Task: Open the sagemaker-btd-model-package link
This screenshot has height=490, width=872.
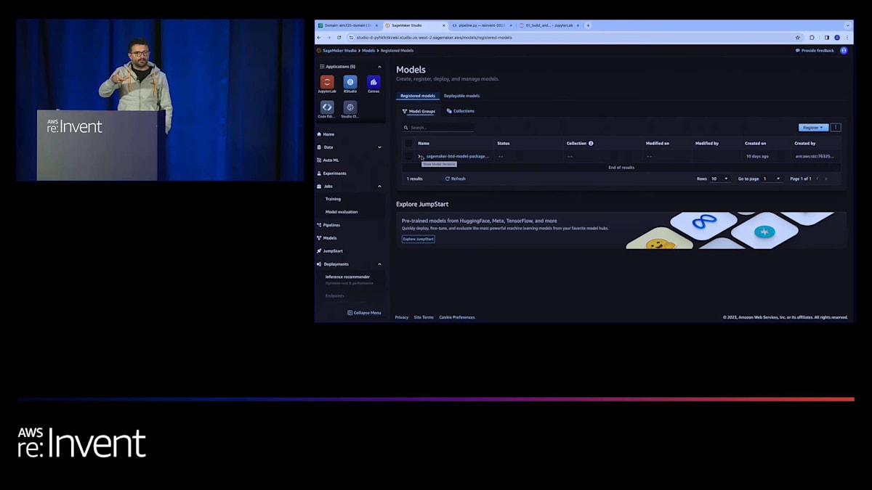Action: [x=458, y=156]
